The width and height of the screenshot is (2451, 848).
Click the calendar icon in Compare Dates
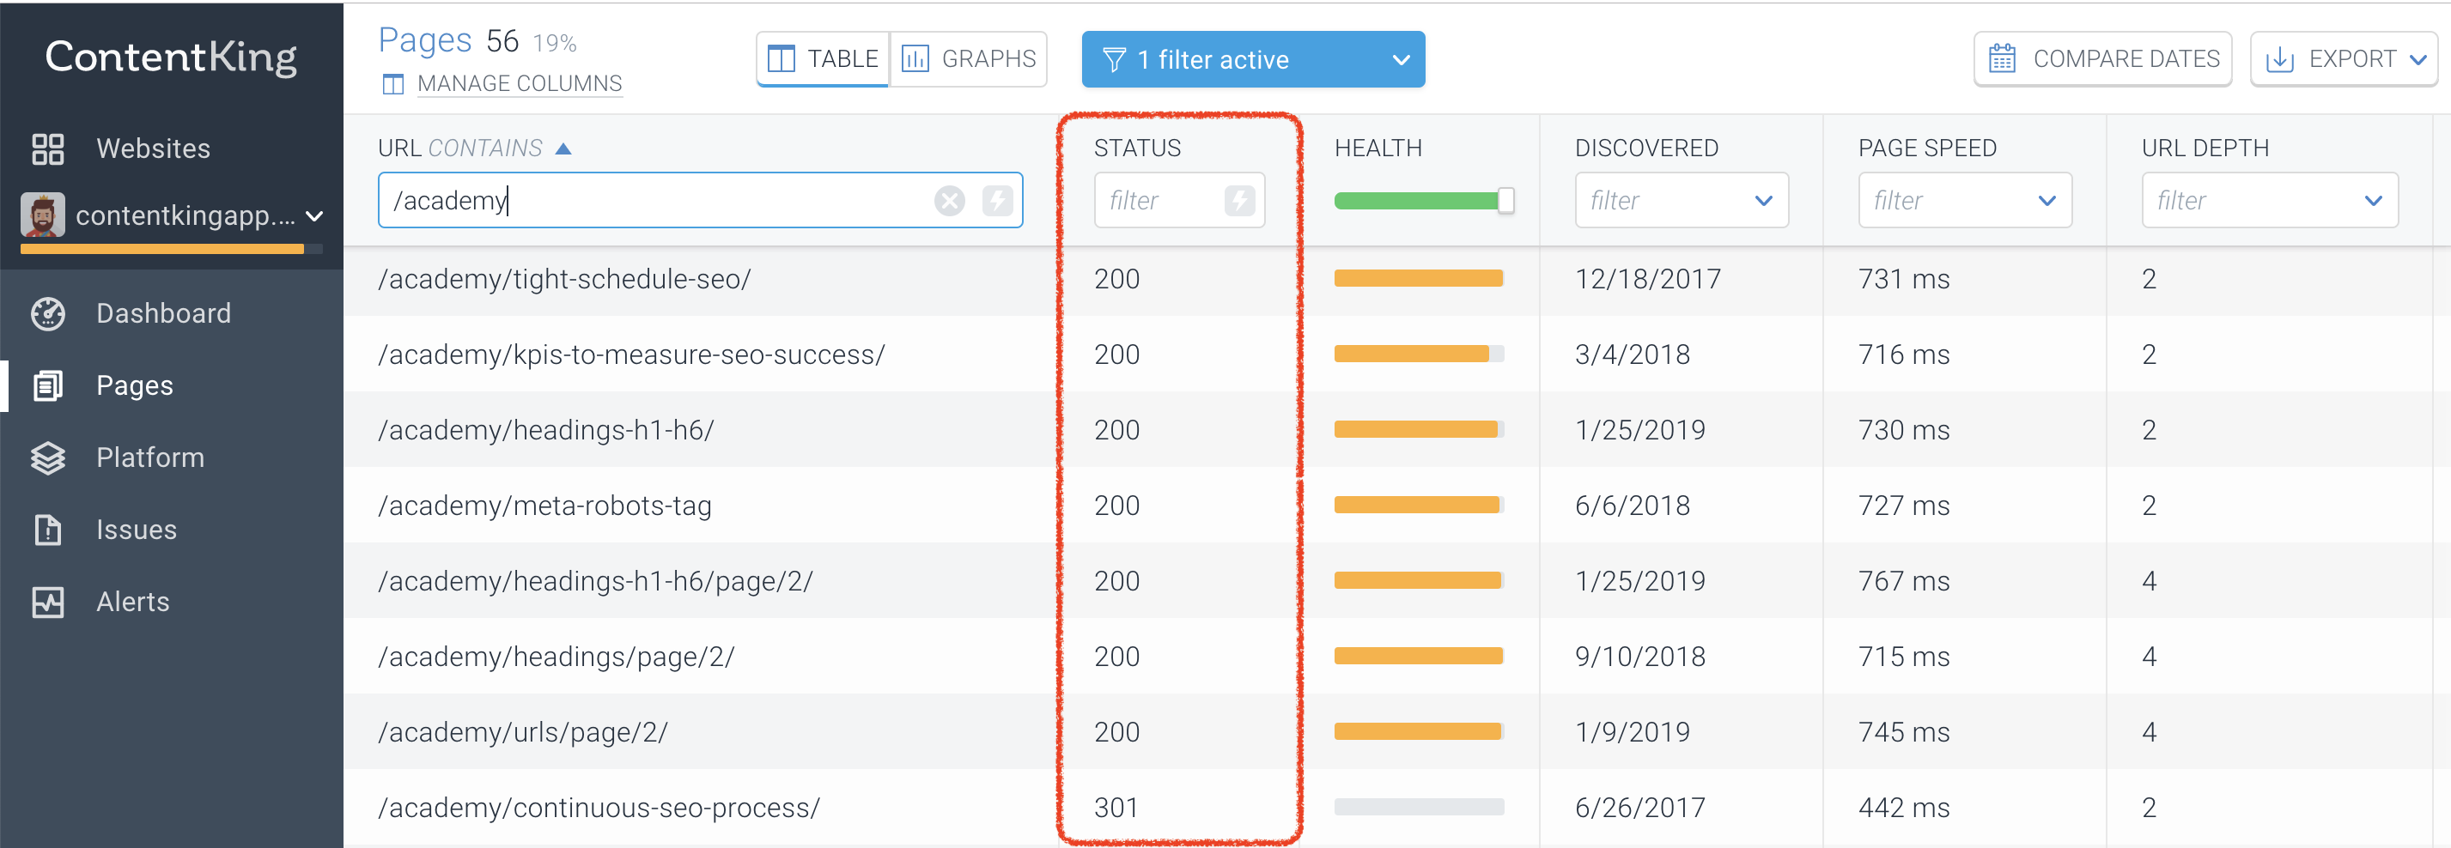pos(2002,59)
